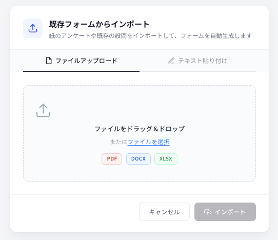Click the grayed-out インポート button label
This screenshot has width=278, height=240.
pos(230,212)
